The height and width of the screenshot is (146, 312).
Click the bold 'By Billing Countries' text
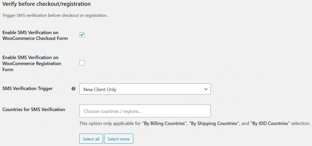[164, 124]
